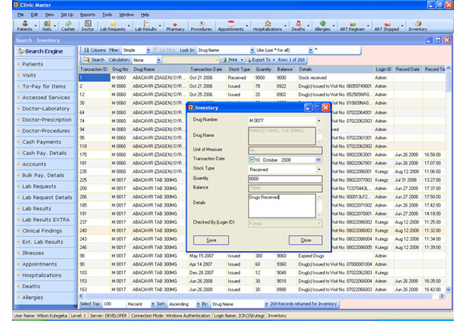466x321 pixels.
Task: Expand the Stock Type dropdown
Action: [x=319, y=170]
